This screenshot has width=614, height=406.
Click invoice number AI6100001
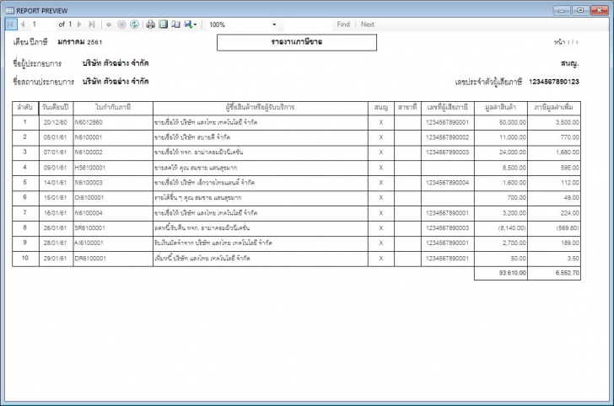[89, 243]
